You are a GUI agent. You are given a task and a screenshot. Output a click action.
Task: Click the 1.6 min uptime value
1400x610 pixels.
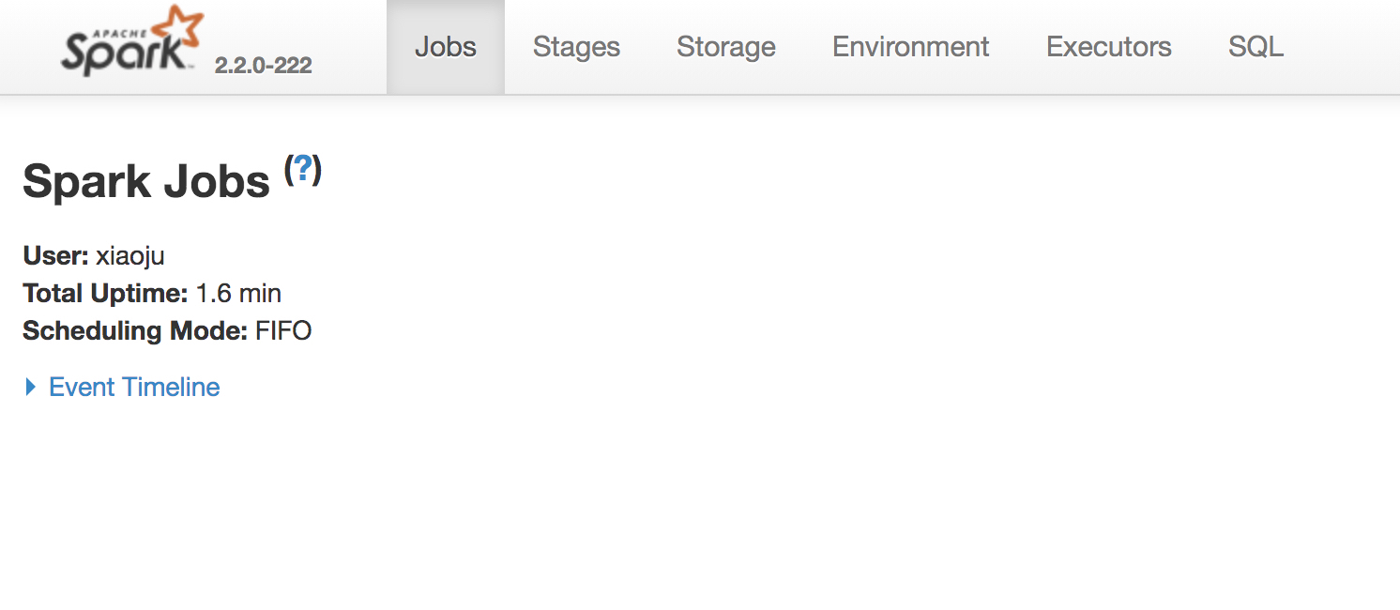pos(238,293)
